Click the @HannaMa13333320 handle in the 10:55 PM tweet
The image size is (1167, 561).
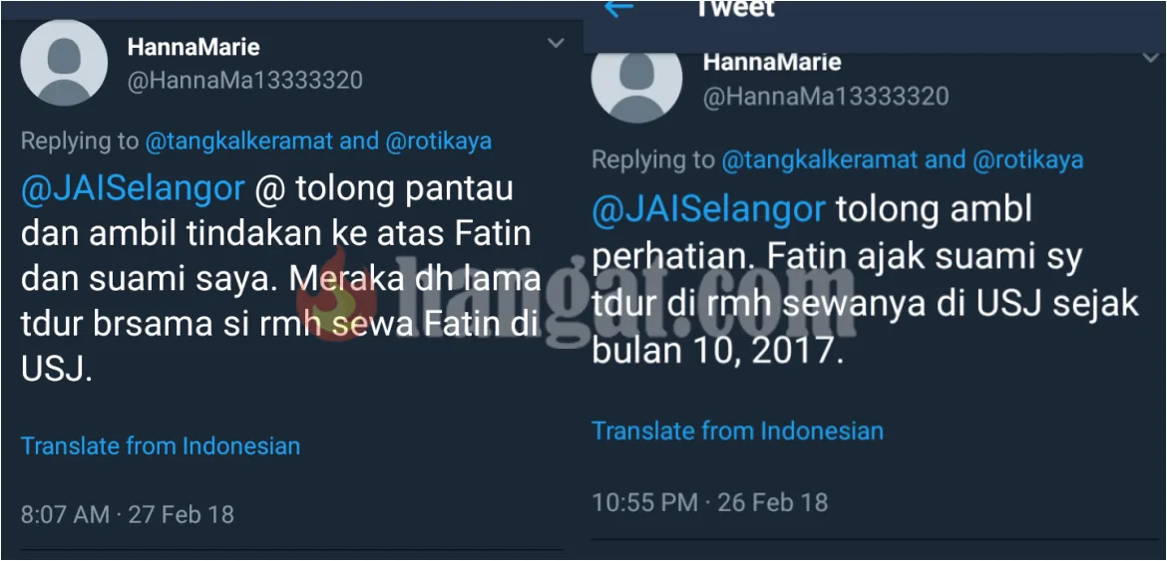[x=826, y=96]
